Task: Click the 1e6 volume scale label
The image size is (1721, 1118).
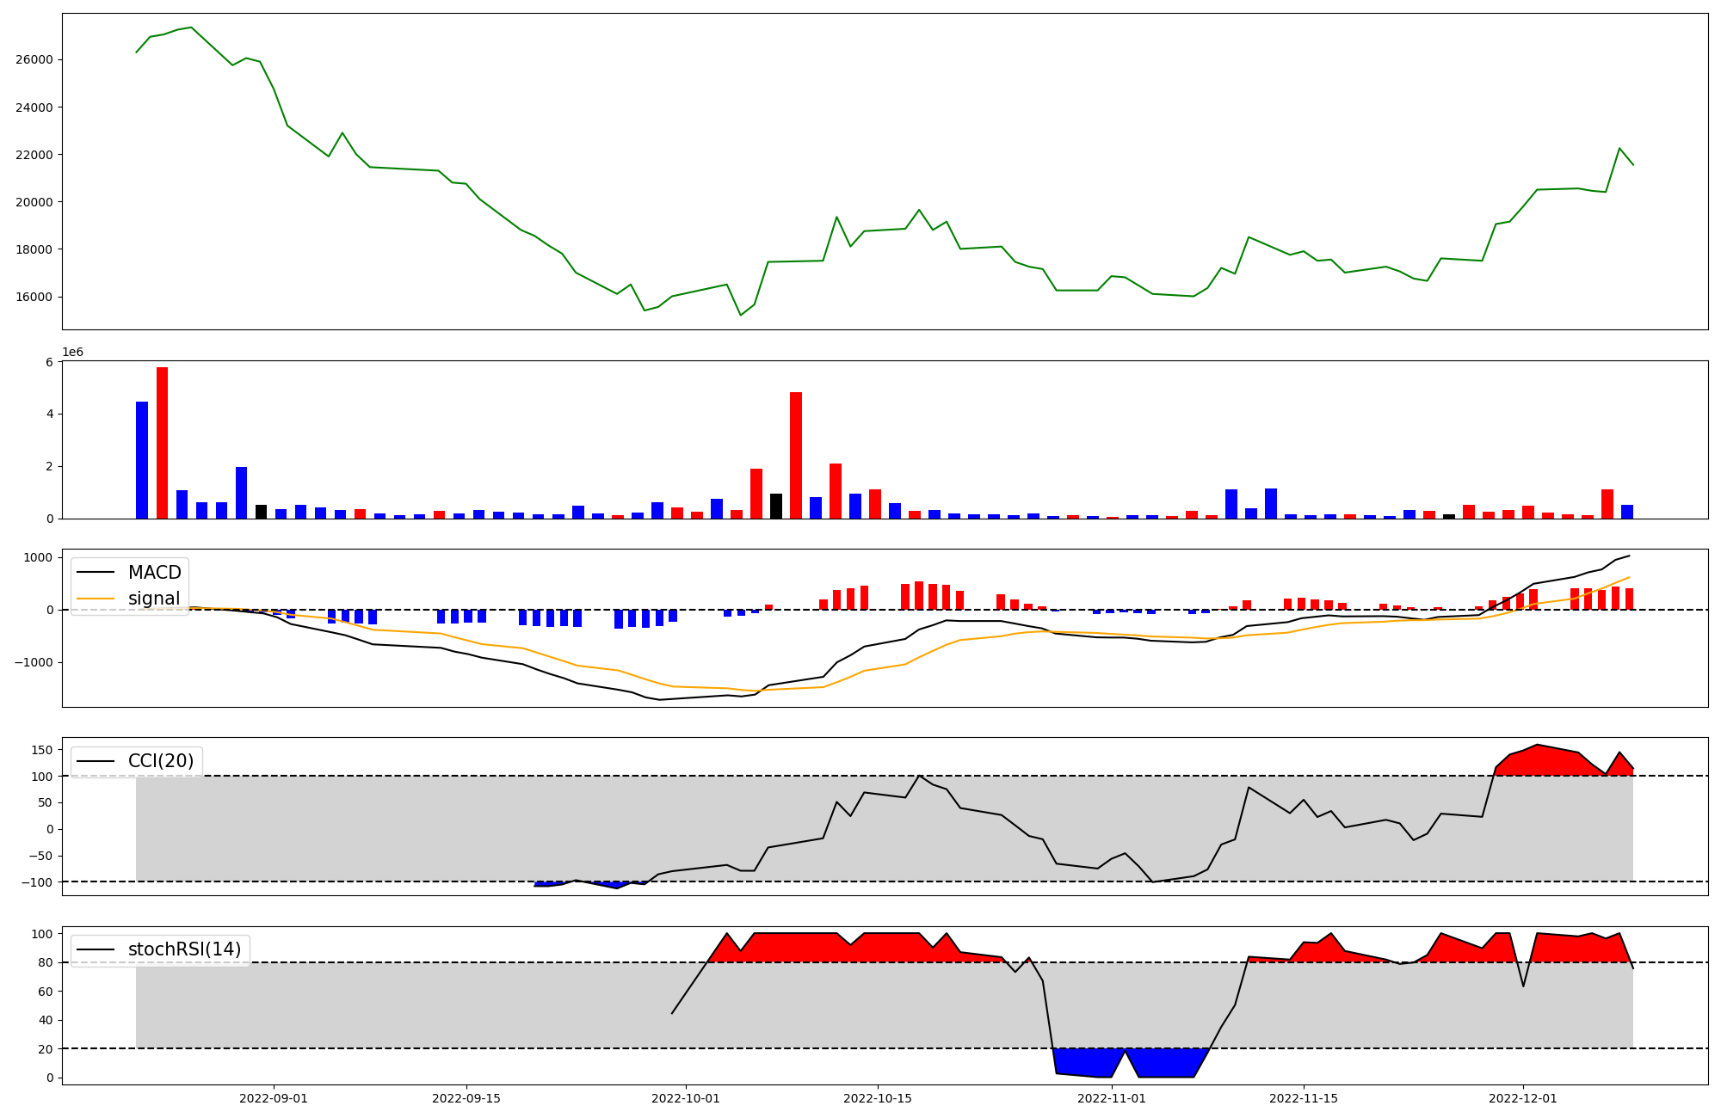Action: (x=72, y=353)
